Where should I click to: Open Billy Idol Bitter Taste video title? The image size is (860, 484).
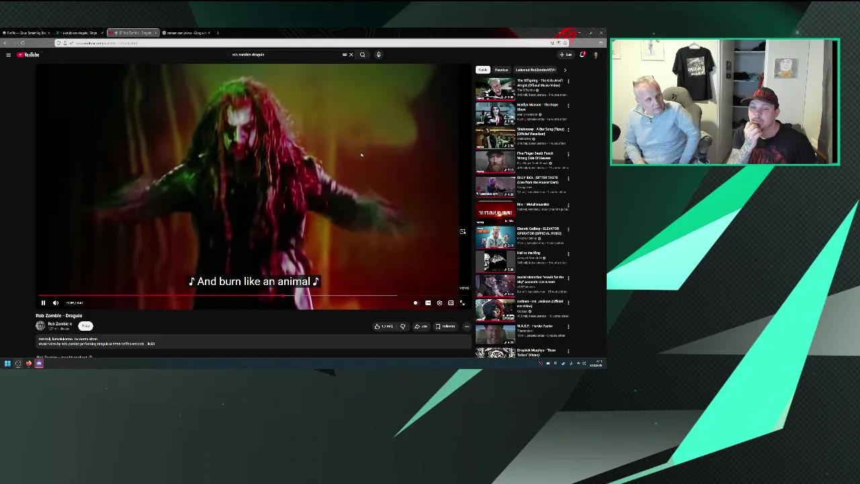coord(538,179)
